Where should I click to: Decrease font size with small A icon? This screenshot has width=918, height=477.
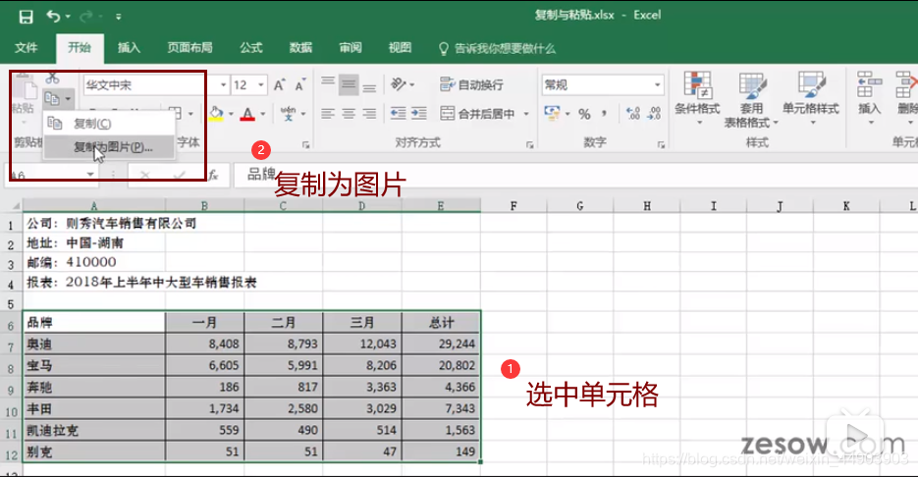click(x=300, y=84)
